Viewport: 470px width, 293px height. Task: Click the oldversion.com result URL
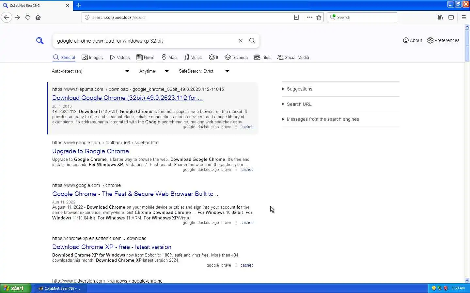(107, 281)
